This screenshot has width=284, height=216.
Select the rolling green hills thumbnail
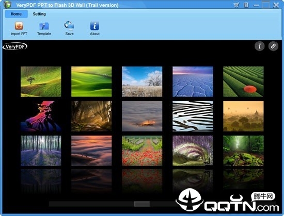(91, 81)
